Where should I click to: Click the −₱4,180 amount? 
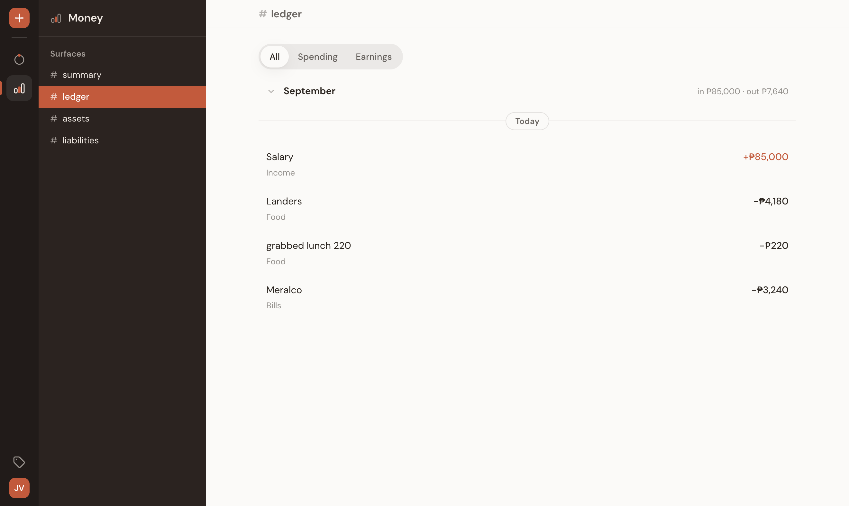pos(771,201)
